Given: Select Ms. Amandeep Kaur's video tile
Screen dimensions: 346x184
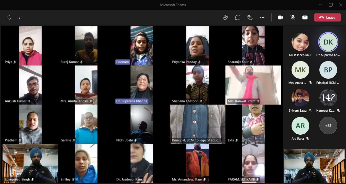Looking at the screenshot, I should tap(198, 163).
